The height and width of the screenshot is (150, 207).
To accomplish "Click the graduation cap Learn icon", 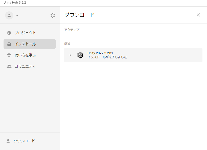I will [9, 55].
